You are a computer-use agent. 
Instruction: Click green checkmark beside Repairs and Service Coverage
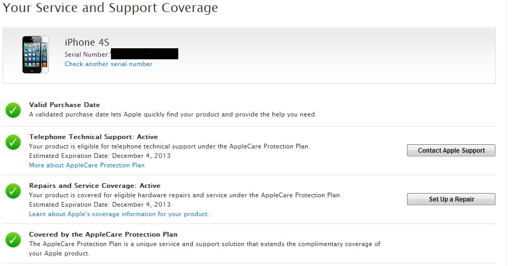[x=13, y=191]
